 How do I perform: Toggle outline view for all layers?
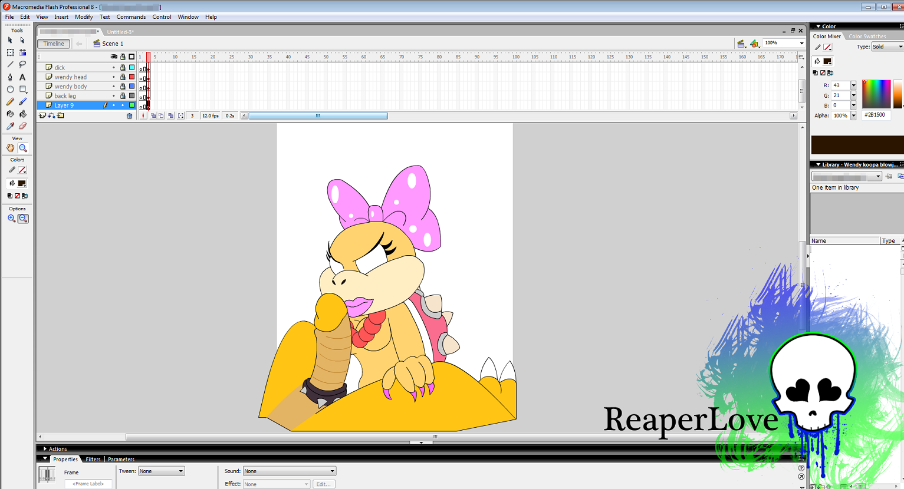132,57
